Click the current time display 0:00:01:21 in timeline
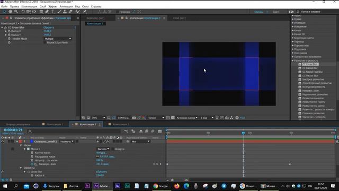Viewport: 339px width, 191px height. coord(13,130)
